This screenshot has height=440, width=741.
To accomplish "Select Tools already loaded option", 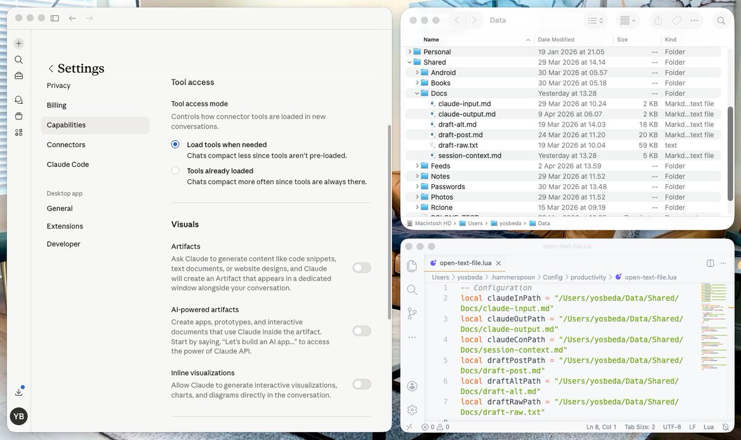I will coord(175,171).
